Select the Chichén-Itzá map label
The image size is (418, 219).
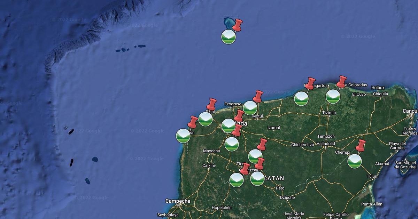pos(303,145)
